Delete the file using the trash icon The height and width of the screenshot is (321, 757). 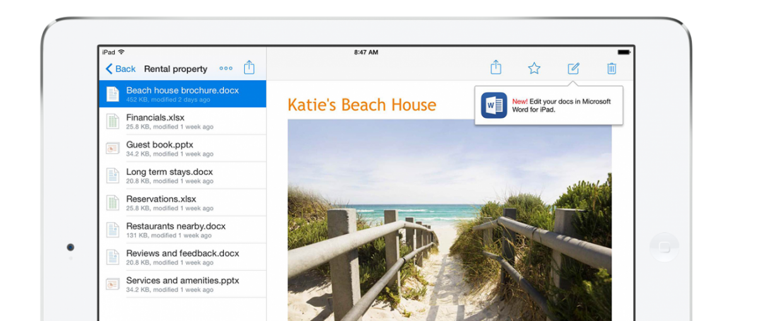click(x=611, y=68)
